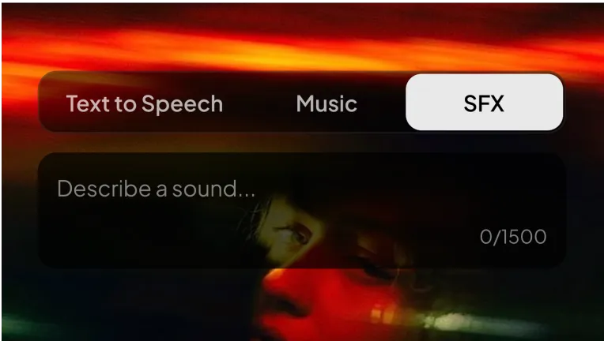
Task: Activate the SFX sound effects mode
Action: 484,103
